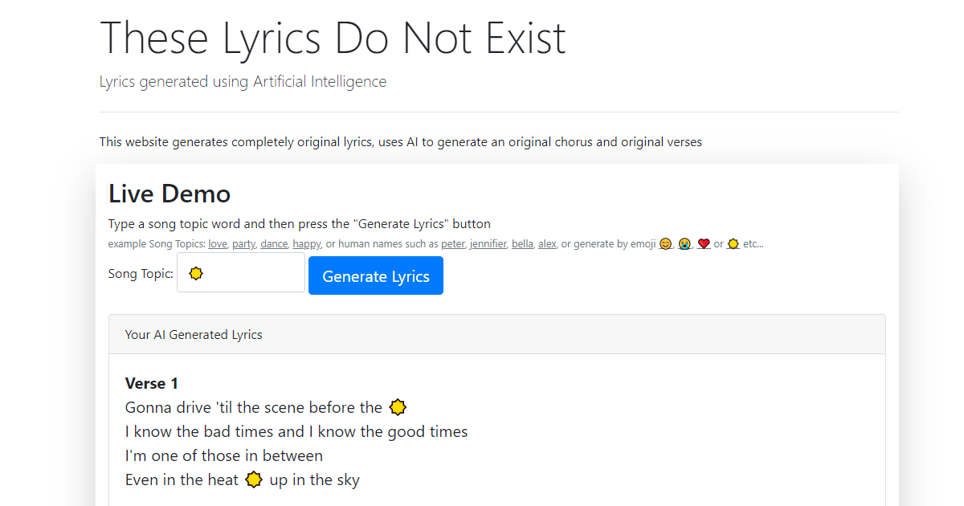The image size is (964, 506).
Task: Choose 'jennifier' as the song topic
Action: pyautogui.click(x=488, y=243)
